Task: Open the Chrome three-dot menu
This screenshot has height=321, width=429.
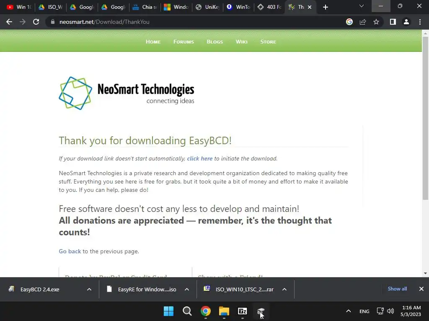Action: coord(420,22)
